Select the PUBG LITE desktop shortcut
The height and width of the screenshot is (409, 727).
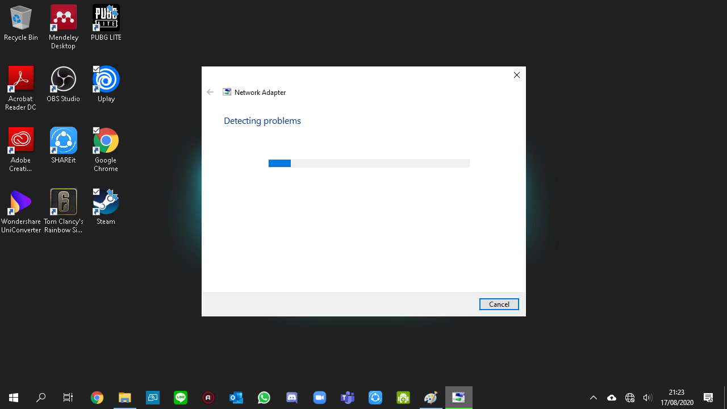coord(106,24)
